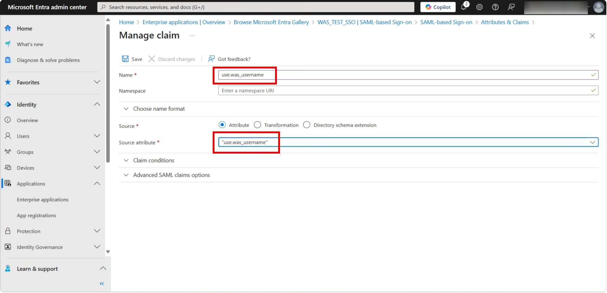Open the notifications bell icon
607x293 pixels.
pyautogui.click(x=464, y=7)
